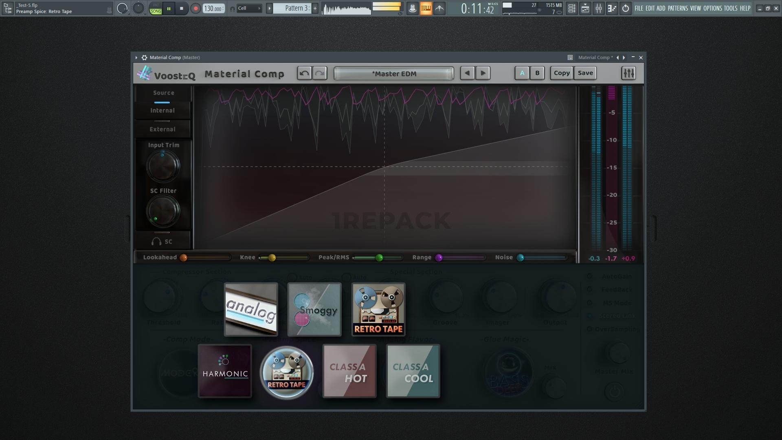The height and width of the screenshot is (440, 782).
Task: Adjust the Knee slider handle
Action: pos(272,257)
